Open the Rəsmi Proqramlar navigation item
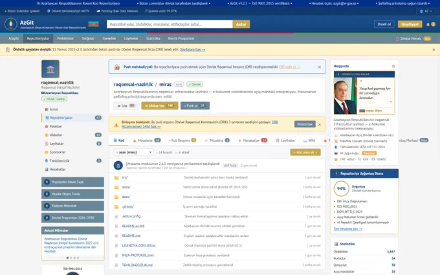This screenshot has height=275, width=440. tap(181, 38)
